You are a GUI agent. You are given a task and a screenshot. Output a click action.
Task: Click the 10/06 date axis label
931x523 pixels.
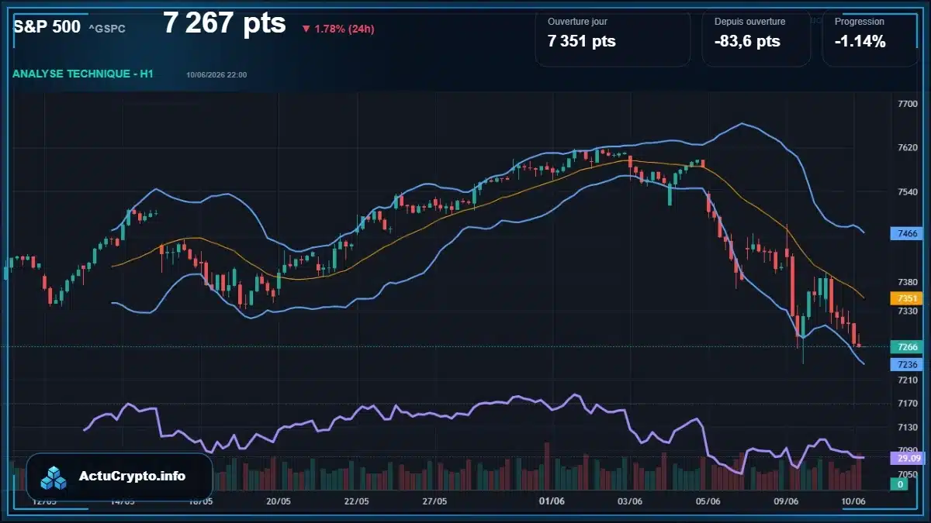(853, 501)
